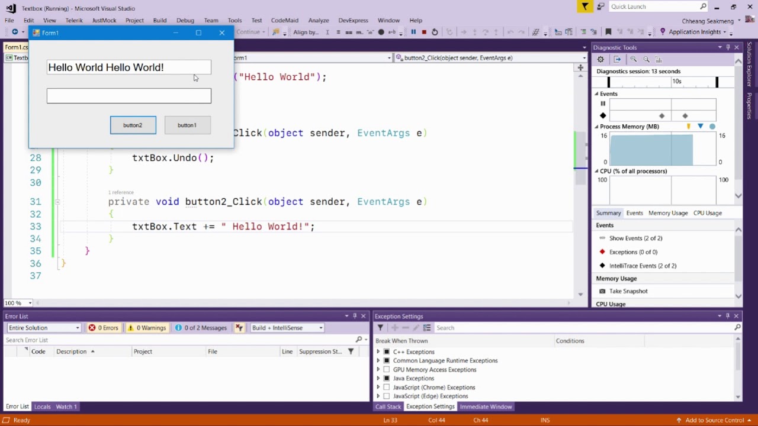Switch to the Immediate Window tab

pos(486,406)
